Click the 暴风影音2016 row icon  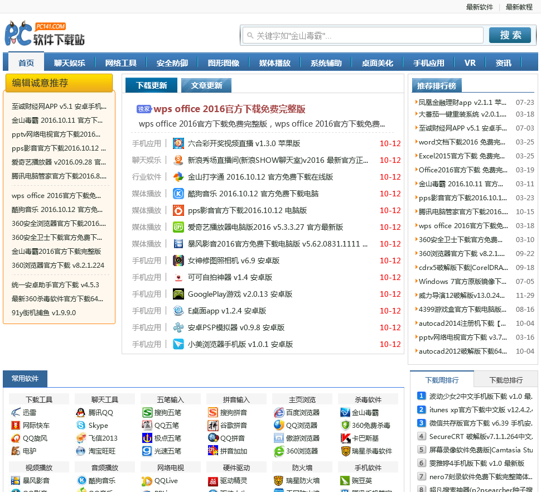178,244
